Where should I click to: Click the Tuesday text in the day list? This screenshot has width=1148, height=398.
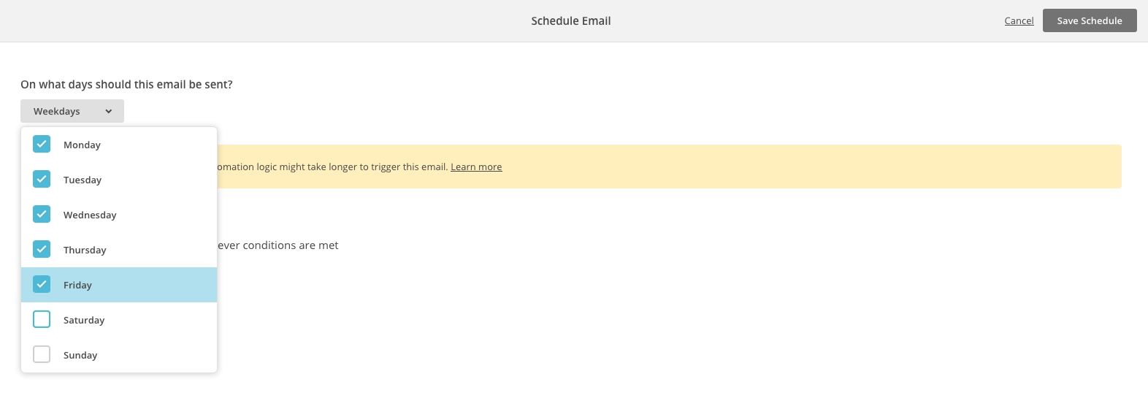pyautogui.click(x=83, y=180)
